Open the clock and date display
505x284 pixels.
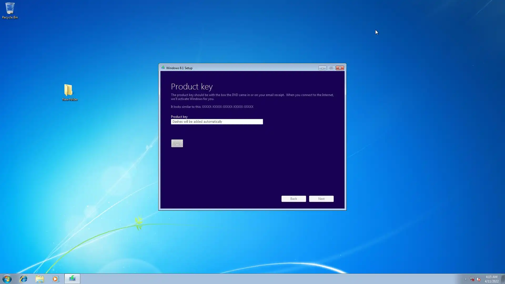491,279
